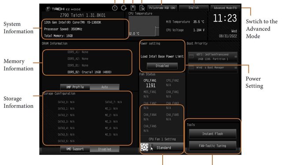The image size is (282, 165).
Task: Toggle the Polychrome RGB on/off button
Action: tap(162, 8)
